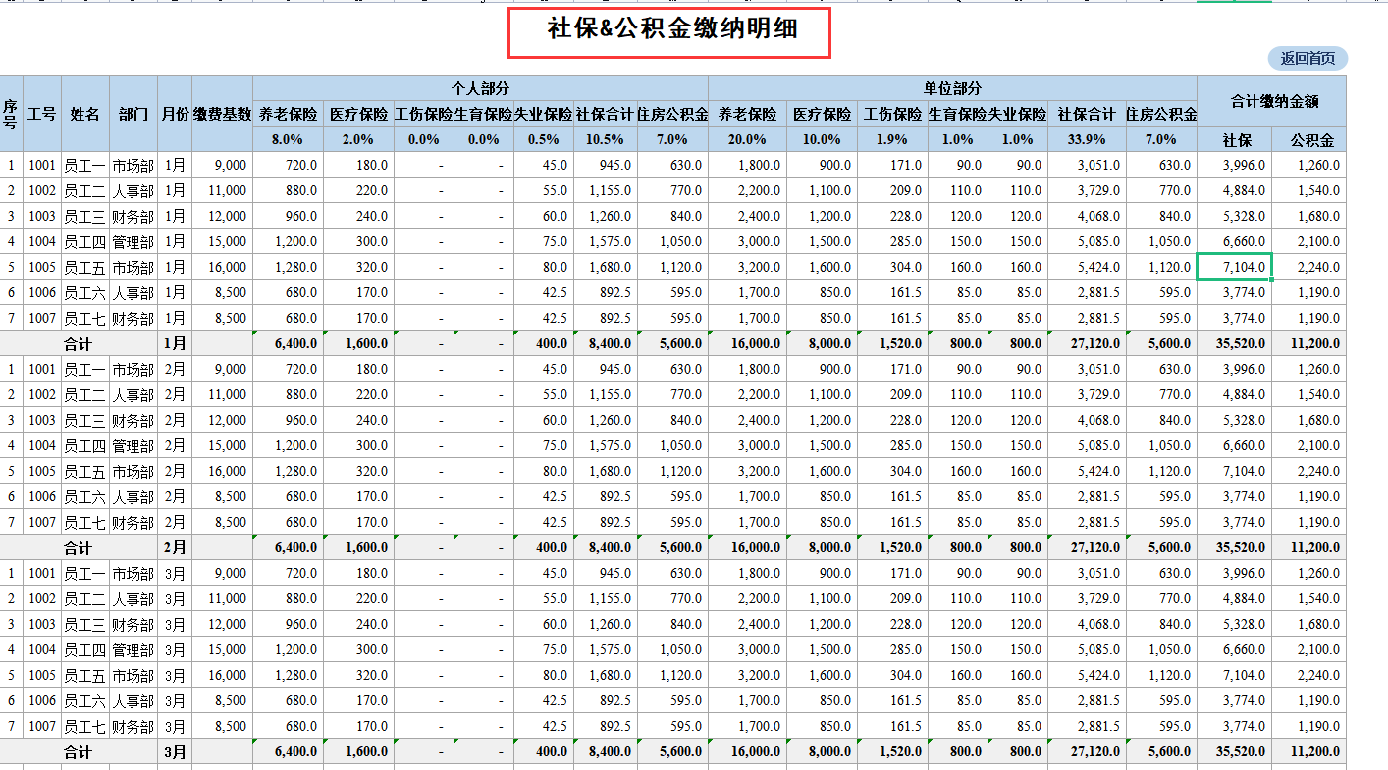Select the 缴费基数 column header
Viewport: 1388px width, 770px height.
point(222,114)
